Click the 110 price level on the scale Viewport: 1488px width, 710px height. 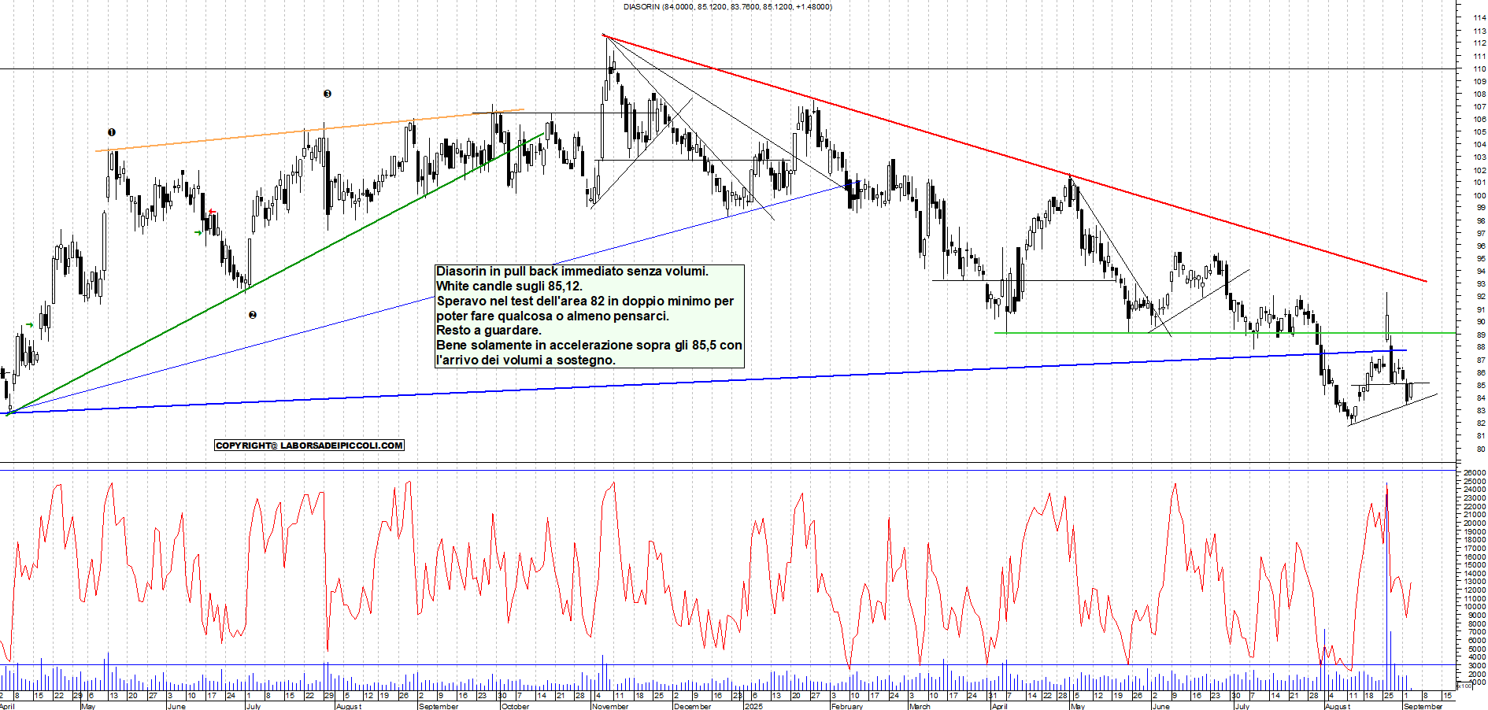1480,68
